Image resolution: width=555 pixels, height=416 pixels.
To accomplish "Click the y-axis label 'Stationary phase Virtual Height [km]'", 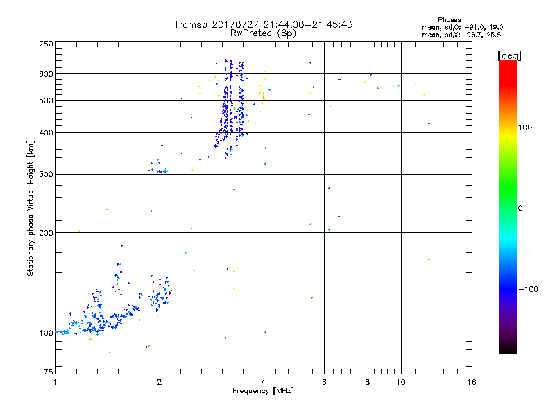I will 30,208.
